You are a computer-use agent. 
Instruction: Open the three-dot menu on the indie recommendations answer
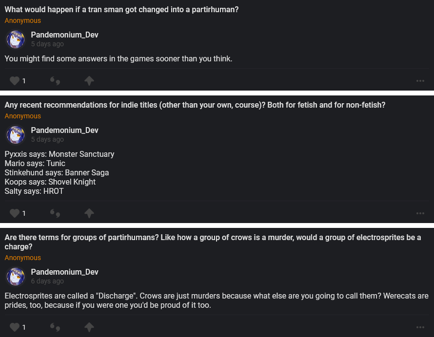420,213
